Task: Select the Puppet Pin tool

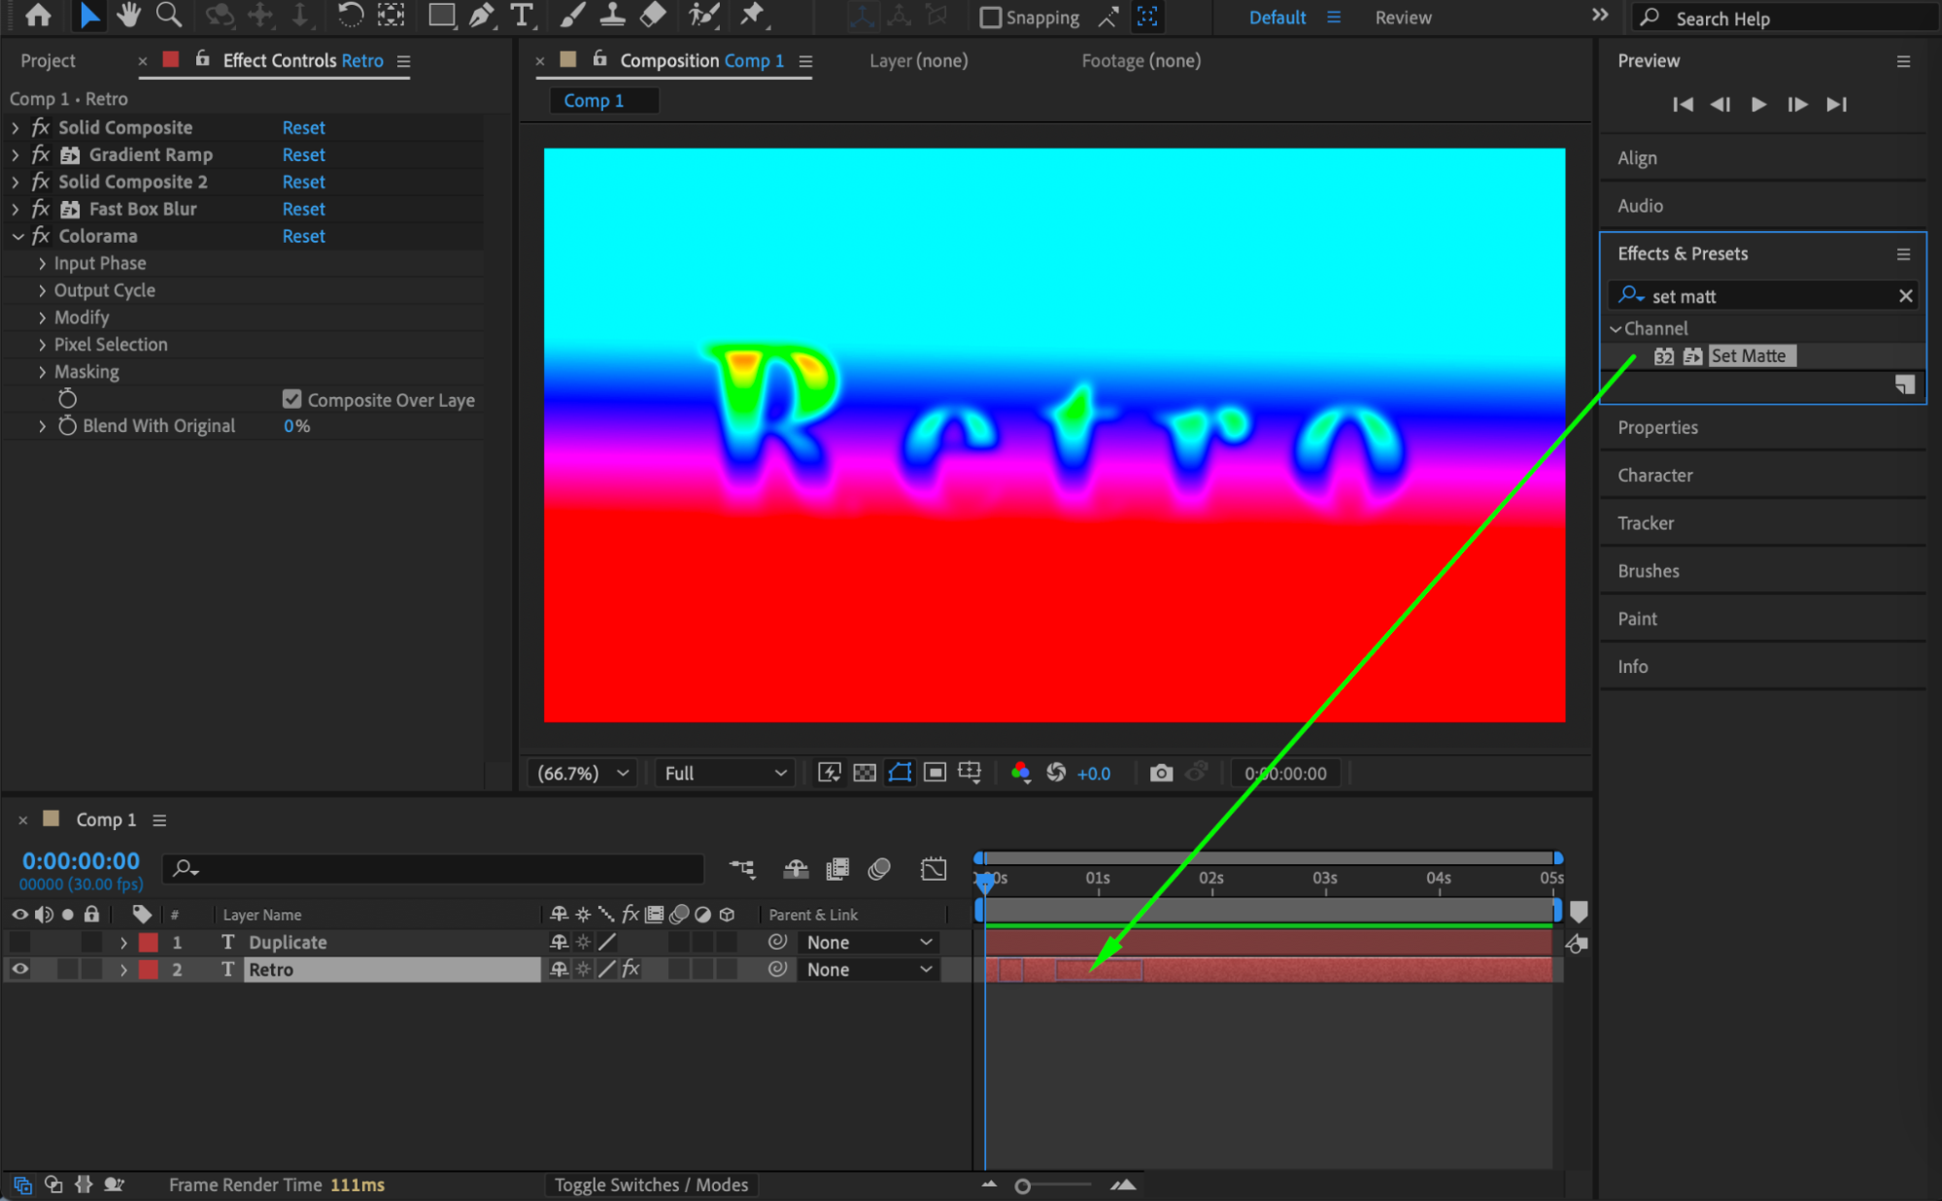Action: (751, 16)
